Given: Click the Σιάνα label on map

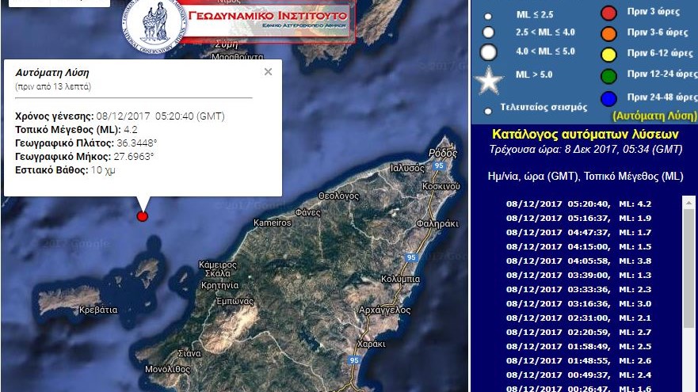Looking at the screenshot, I should pos(189,353).
